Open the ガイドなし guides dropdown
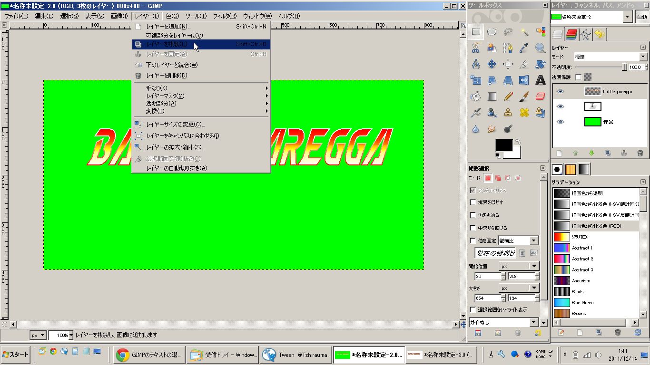Image resolution: width=650 pixels, height=365 pixels. click(x=503, y=322)
